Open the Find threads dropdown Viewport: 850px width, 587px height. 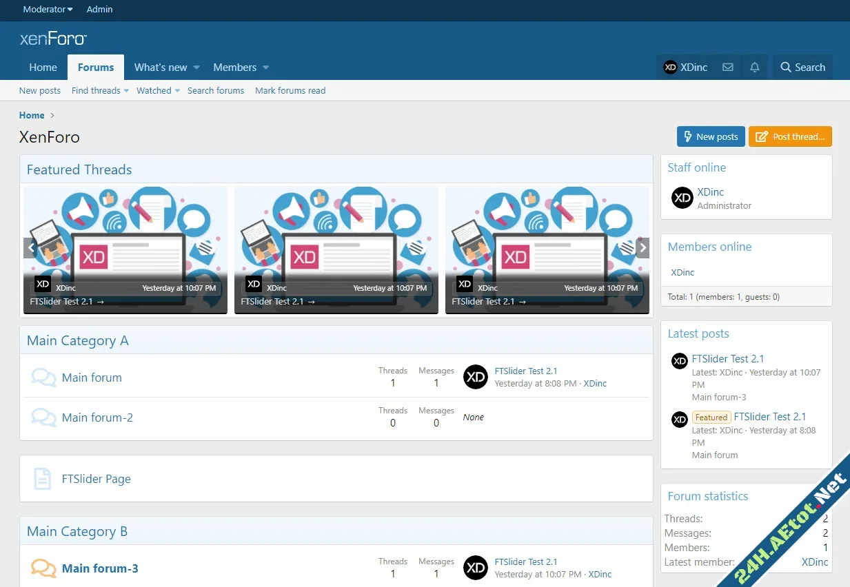point(100,90)
